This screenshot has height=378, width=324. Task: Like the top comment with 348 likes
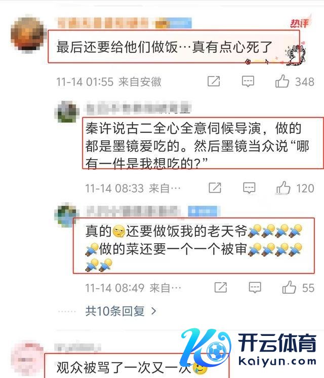coord(282,81)
